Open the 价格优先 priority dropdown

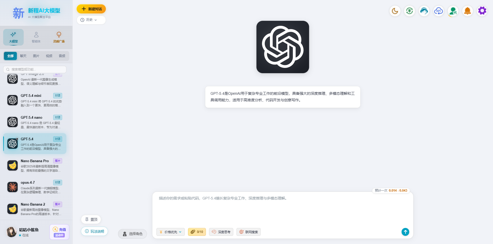tap(170, 232)
